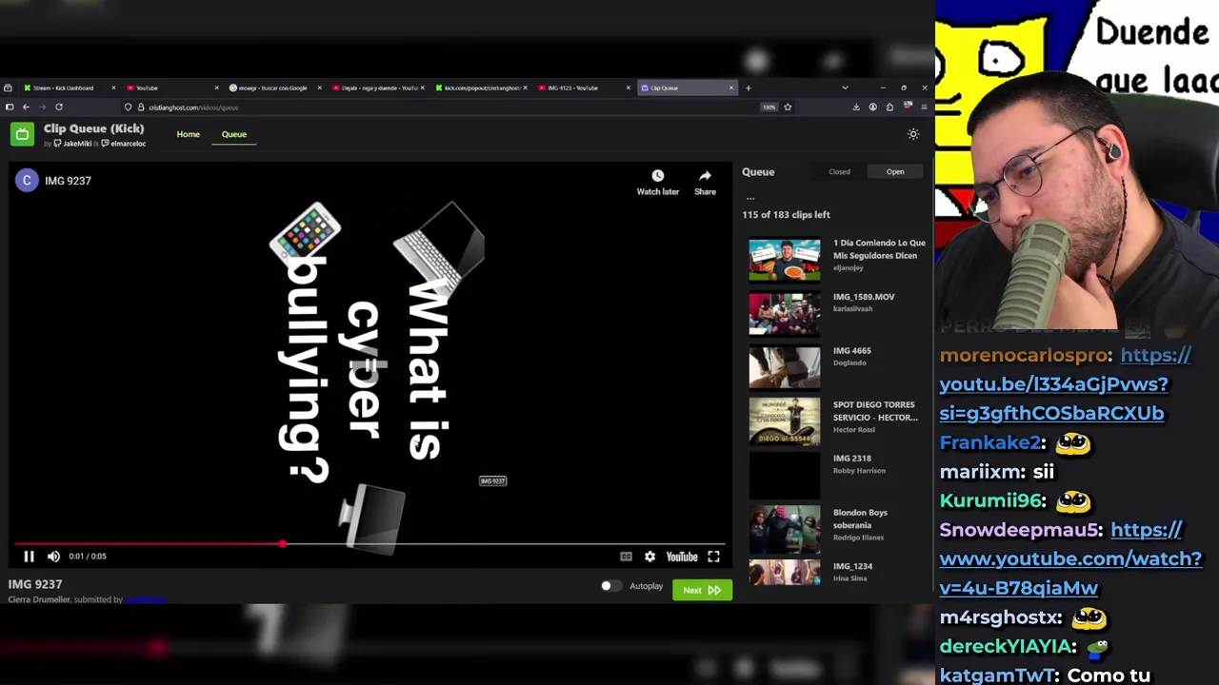
Task: Toggle the Autoplay switch
Action: pos(610,586)
